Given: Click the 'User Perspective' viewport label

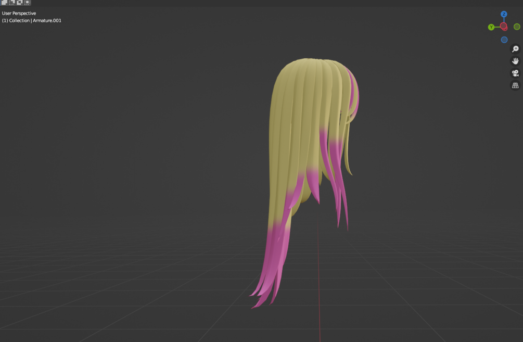Looking at the screenshot, I should pos(19,14).
